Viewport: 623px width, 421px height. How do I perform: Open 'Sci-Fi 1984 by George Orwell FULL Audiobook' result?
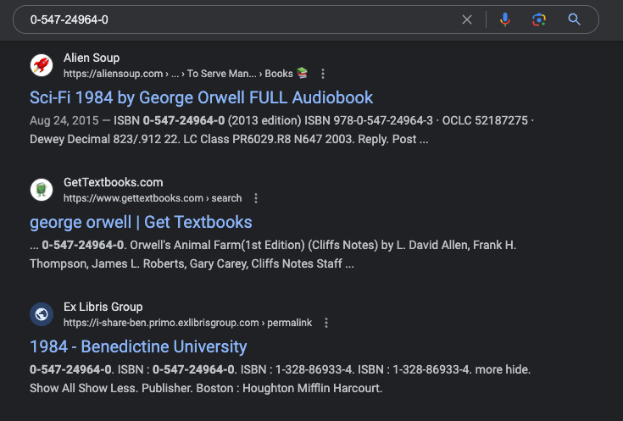pyautogui.click(x=202, y=97)
